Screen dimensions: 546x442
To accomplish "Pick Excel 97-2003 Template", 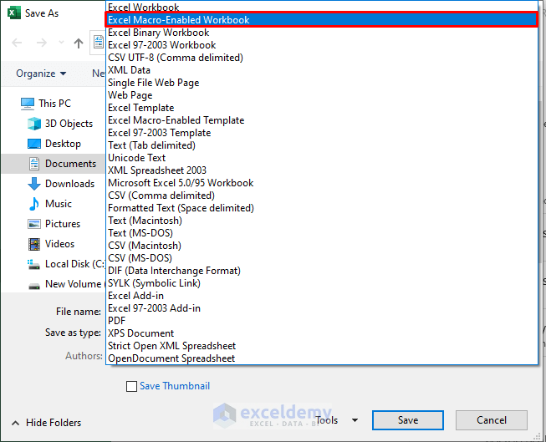I will click(322, 133).
